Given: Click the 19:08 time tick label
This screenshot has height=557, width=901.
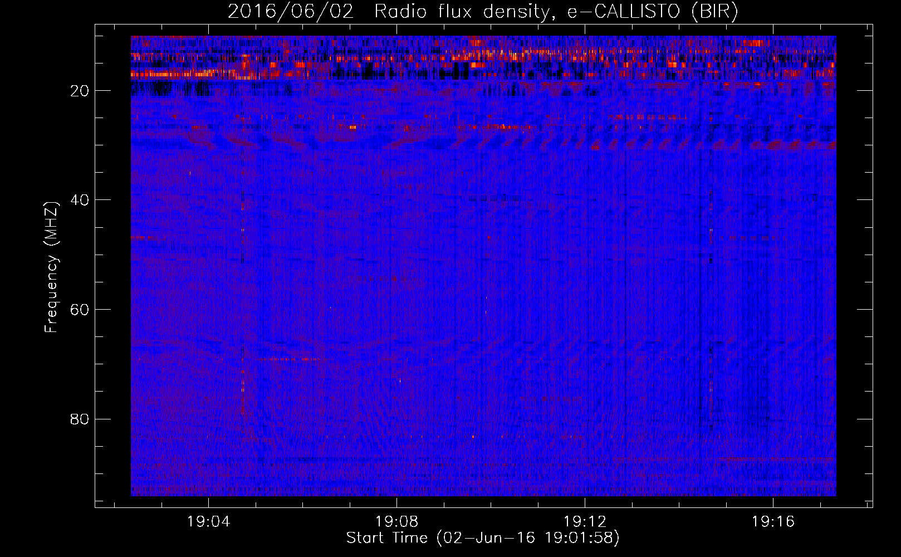Looking at the screenshot, I should (x=396, y=522).
